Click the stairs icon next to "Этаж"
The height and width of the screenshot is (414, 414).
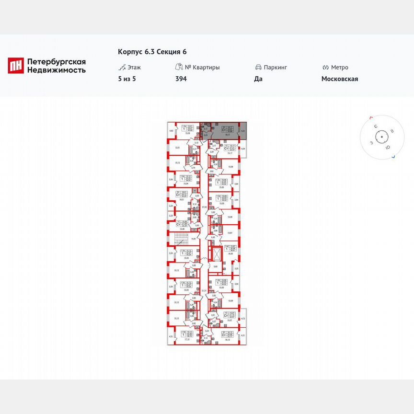(x=122, y=67)
